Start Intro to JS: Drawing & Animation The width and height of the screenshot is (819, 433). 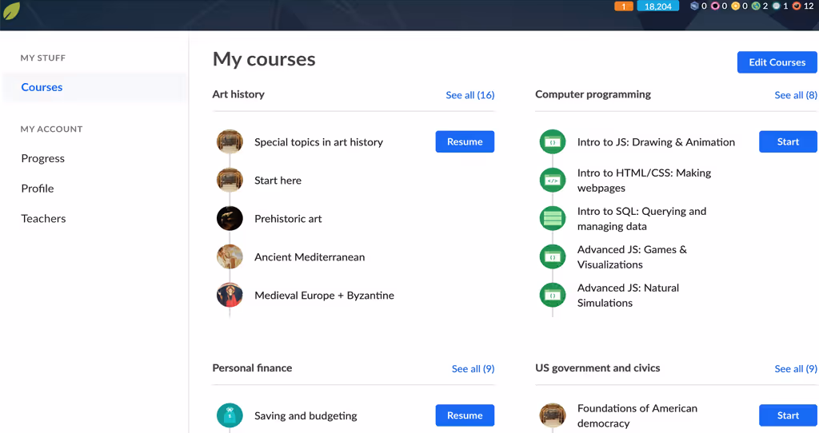(x=788, y=142)
